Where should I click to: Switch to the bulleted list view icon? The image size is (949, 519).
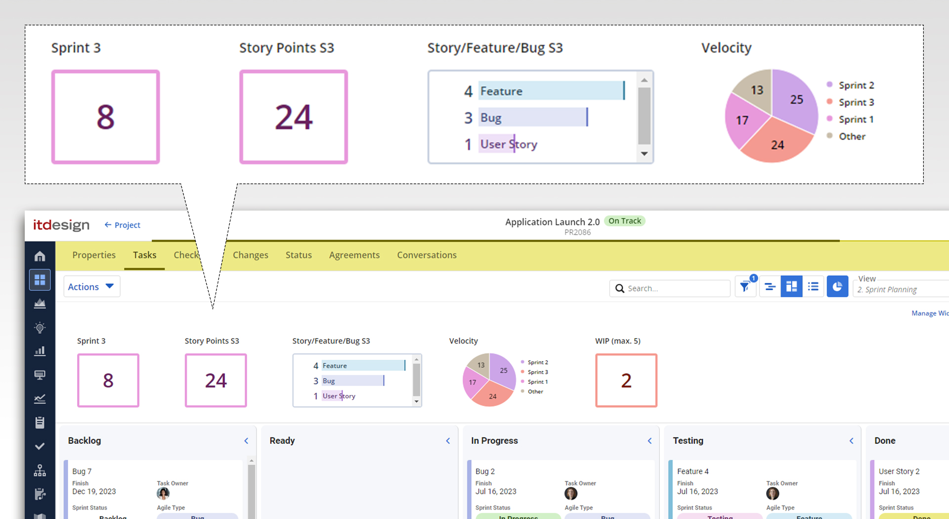point(813,287)
